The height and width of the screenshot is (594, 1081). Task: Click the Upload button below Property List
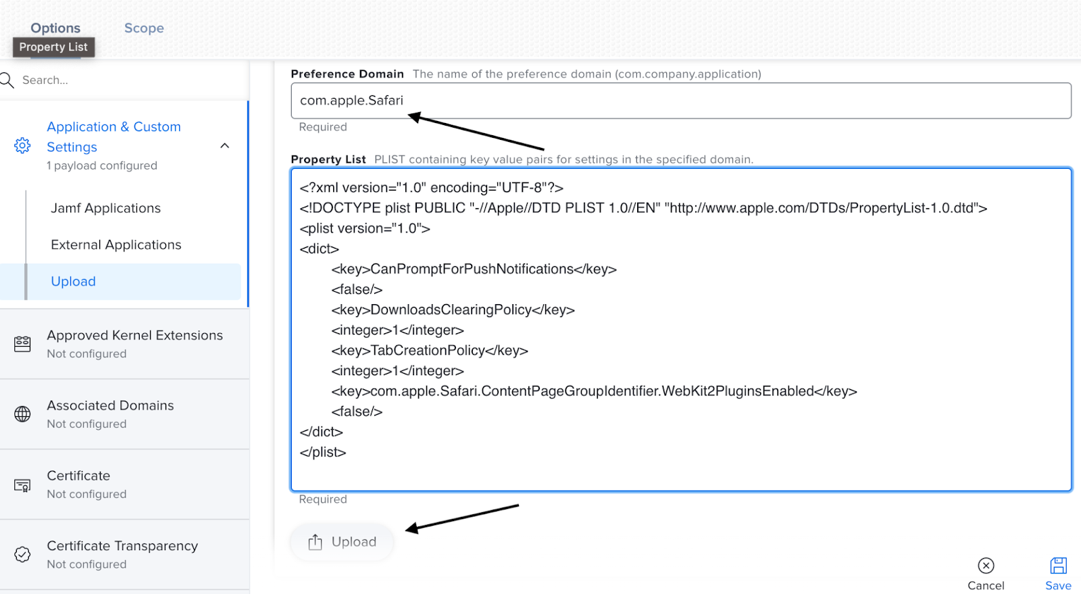342,542
